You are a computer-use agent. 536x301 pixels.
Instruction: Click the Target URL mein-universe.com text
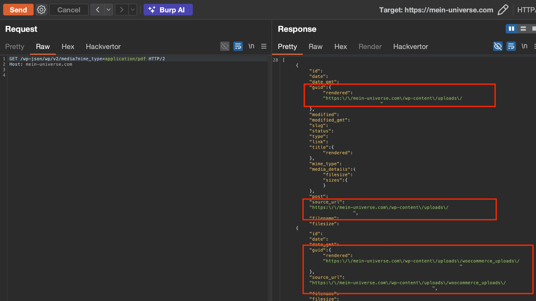click(449, 10)
